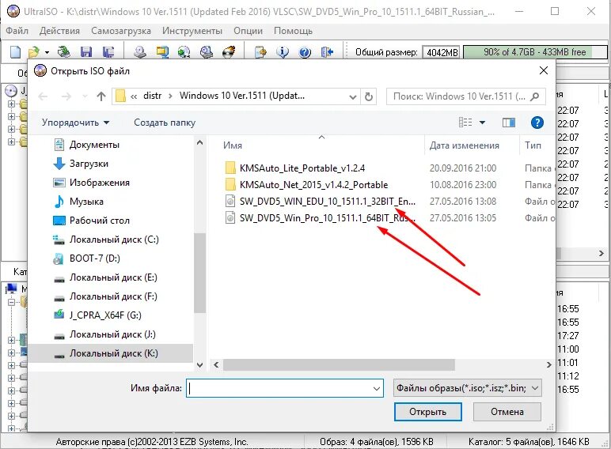This screenshot has height=449, width=611.
Task: Click the Add files toolbar icon
Action: coord(260,51)
